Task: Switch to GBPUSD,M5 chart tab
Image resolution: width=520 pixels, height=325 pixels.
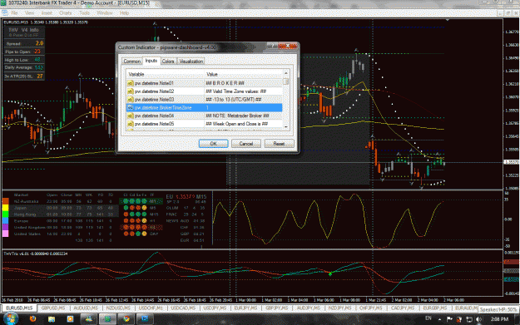Action: pos(52,308)
